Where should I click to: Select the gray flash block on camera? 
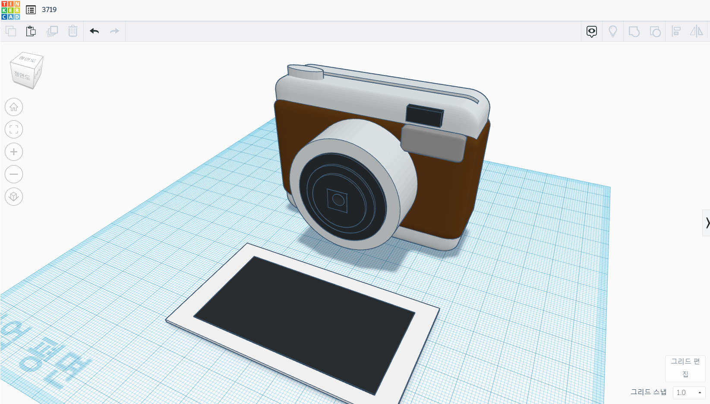coord(434,144)
